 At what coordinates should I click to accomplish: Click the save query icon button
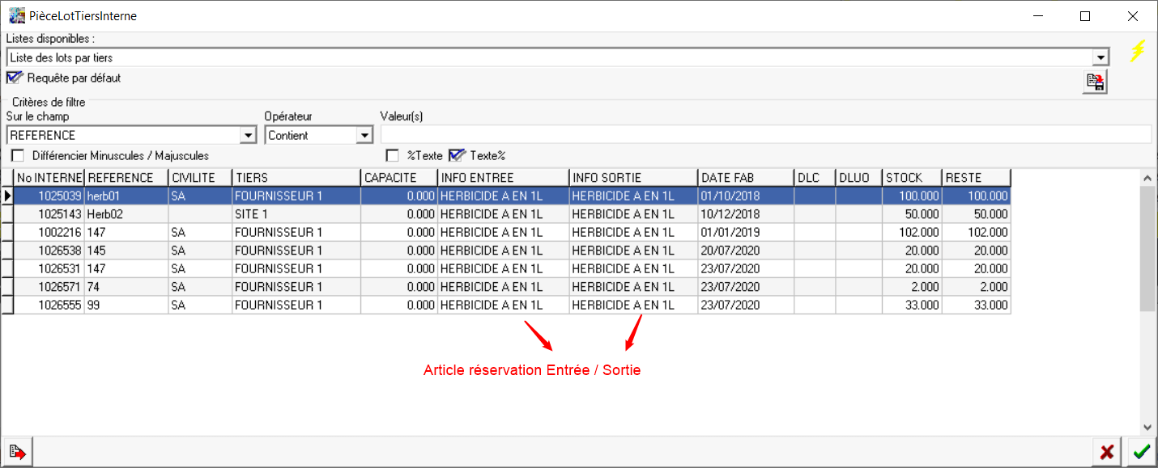click(x=1095, y=82)
